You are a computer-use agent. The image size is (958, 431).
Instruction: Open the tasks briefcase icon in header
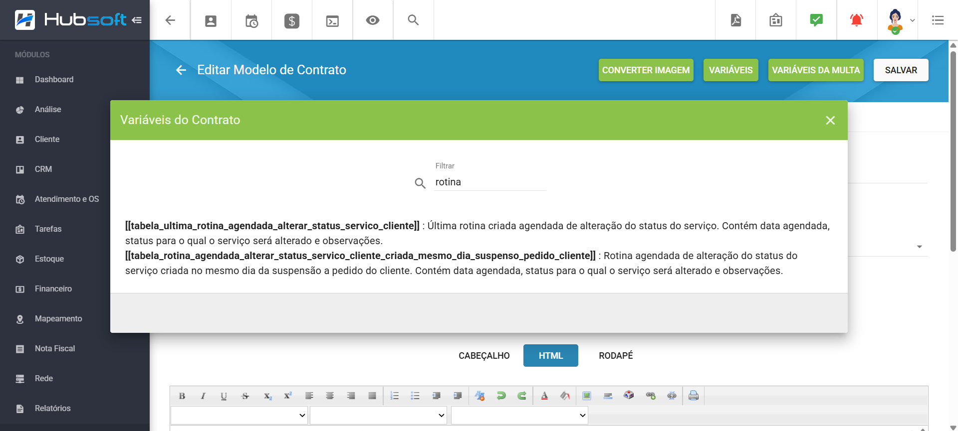pyautogui.click(x=776, y=20)
